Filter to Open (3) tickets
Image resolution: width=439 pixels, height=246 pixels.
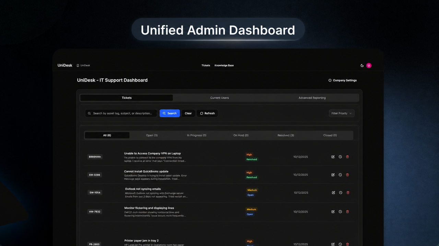click(152, 135)
